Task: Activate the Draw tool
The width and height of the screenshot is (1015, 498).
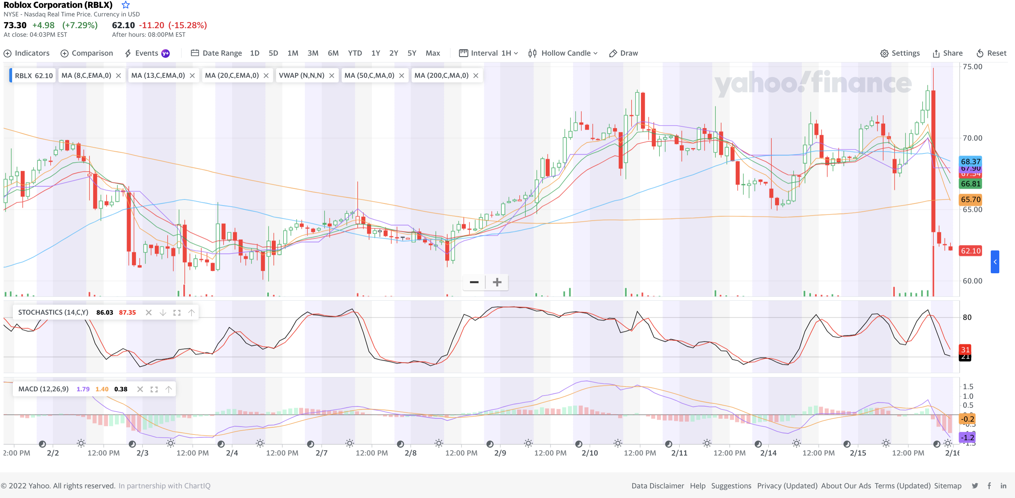Action: [x=623, y=53]
